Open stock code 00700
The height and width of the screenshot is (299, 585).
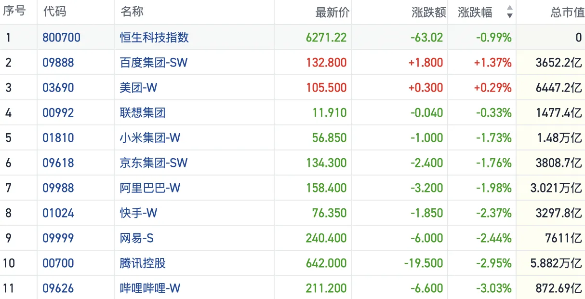58,263
